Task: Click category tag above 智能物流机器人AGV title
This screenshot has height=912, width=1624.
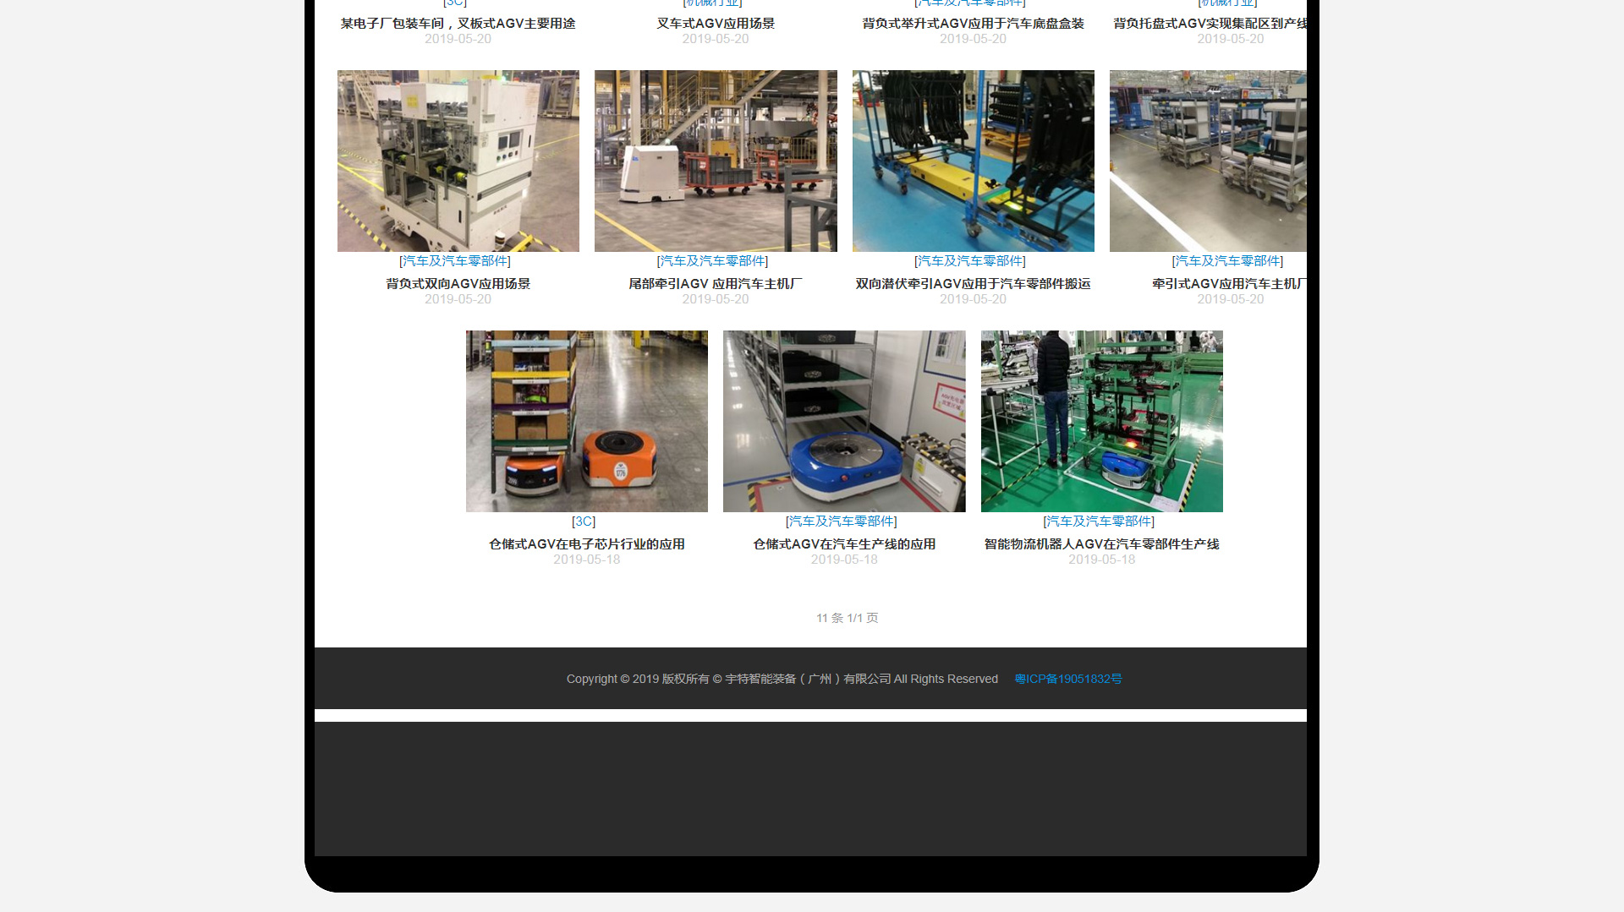Action: 1099,522
